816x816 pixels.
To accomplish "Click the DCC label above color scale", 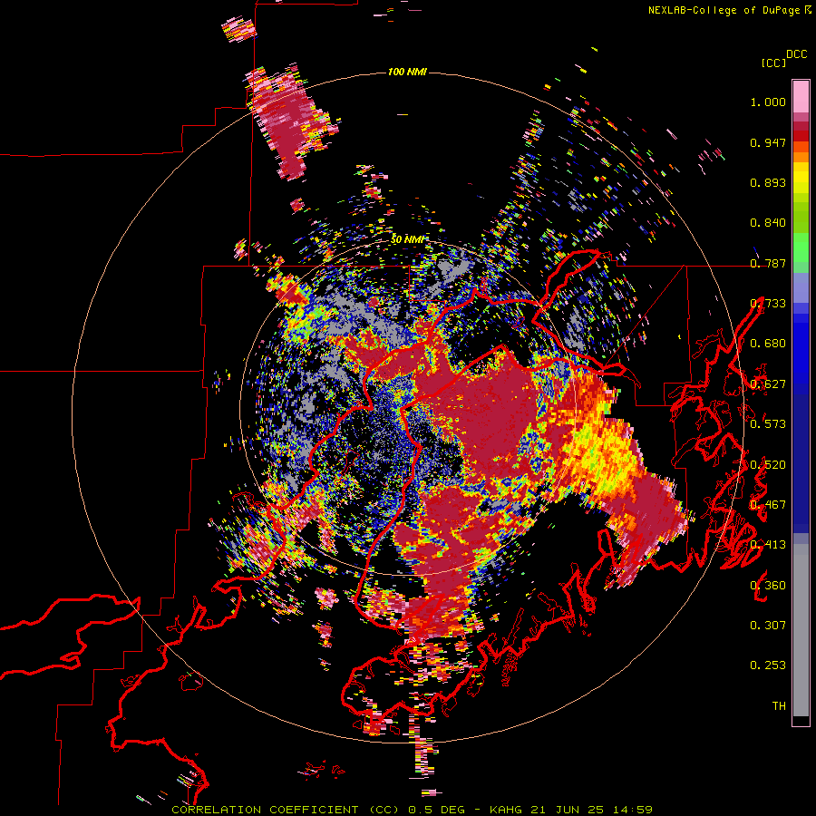I will (796, 54).
